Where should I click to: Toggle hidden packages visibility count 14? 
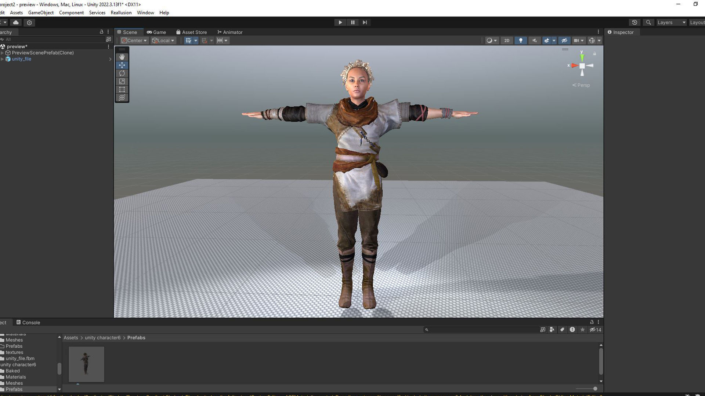[596, 330]
